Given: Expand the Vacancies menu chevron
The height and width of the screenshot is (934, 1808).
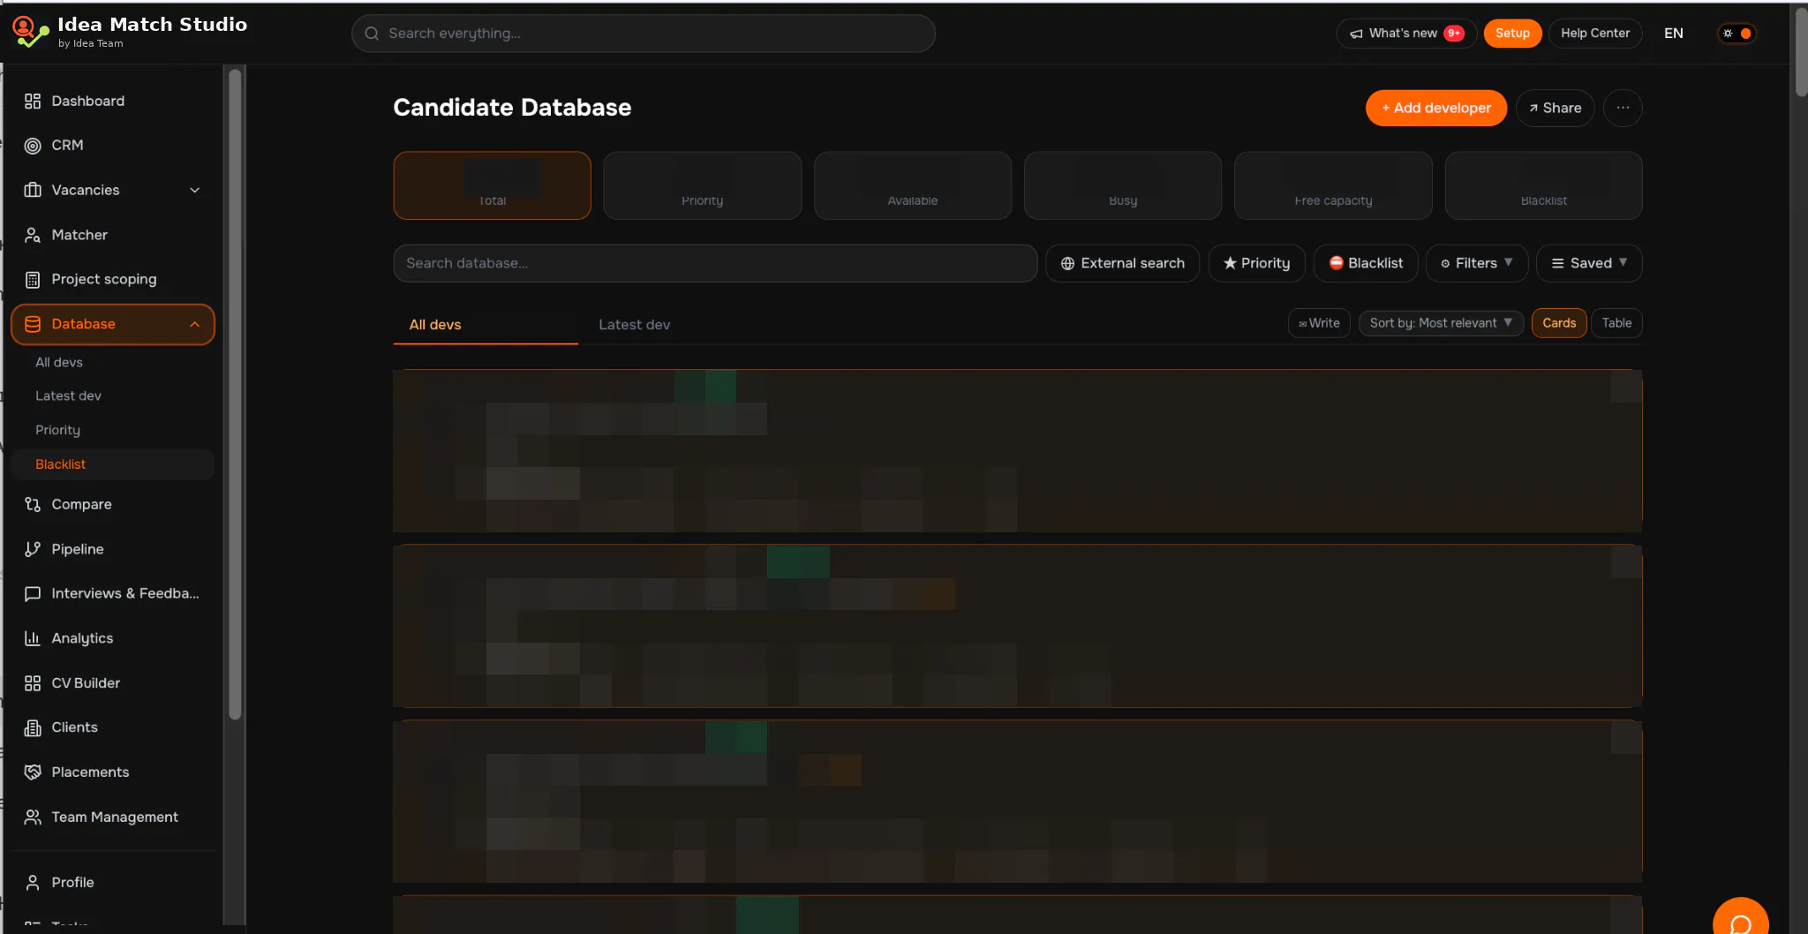Looking at the screenshot, I should point(195,190).
